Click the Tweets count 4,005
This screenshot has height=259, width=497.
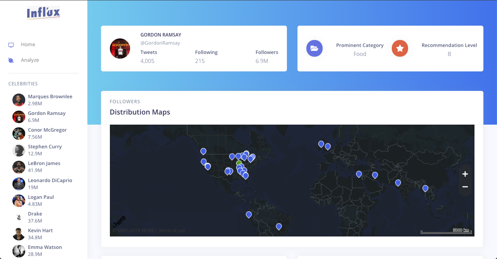[148, 61]
